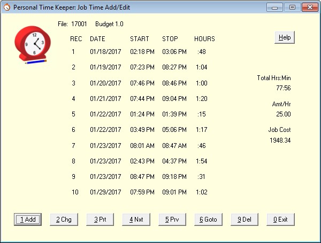The height and width of the screenshot is (243, 321).
Task: Click the title bar stopwatch app icon
Action: point(7,7)
